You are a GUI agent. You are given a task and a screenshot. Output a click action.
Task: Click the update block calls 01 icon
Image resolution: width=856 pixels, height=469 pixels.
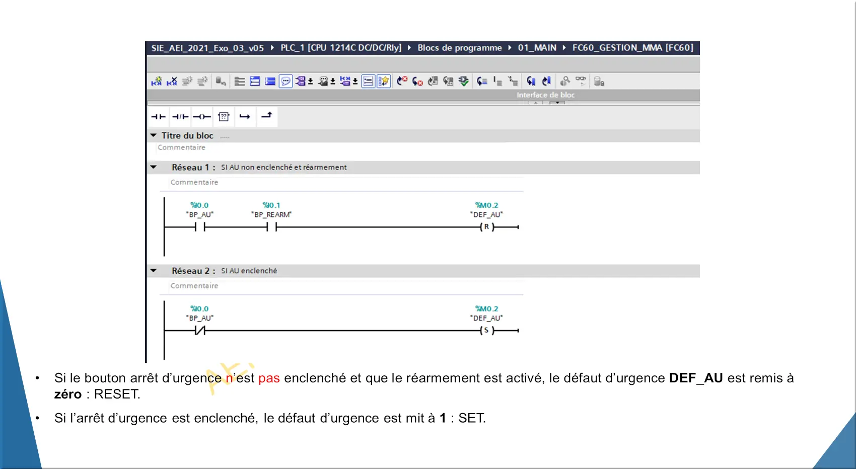[x=448, y=81]
